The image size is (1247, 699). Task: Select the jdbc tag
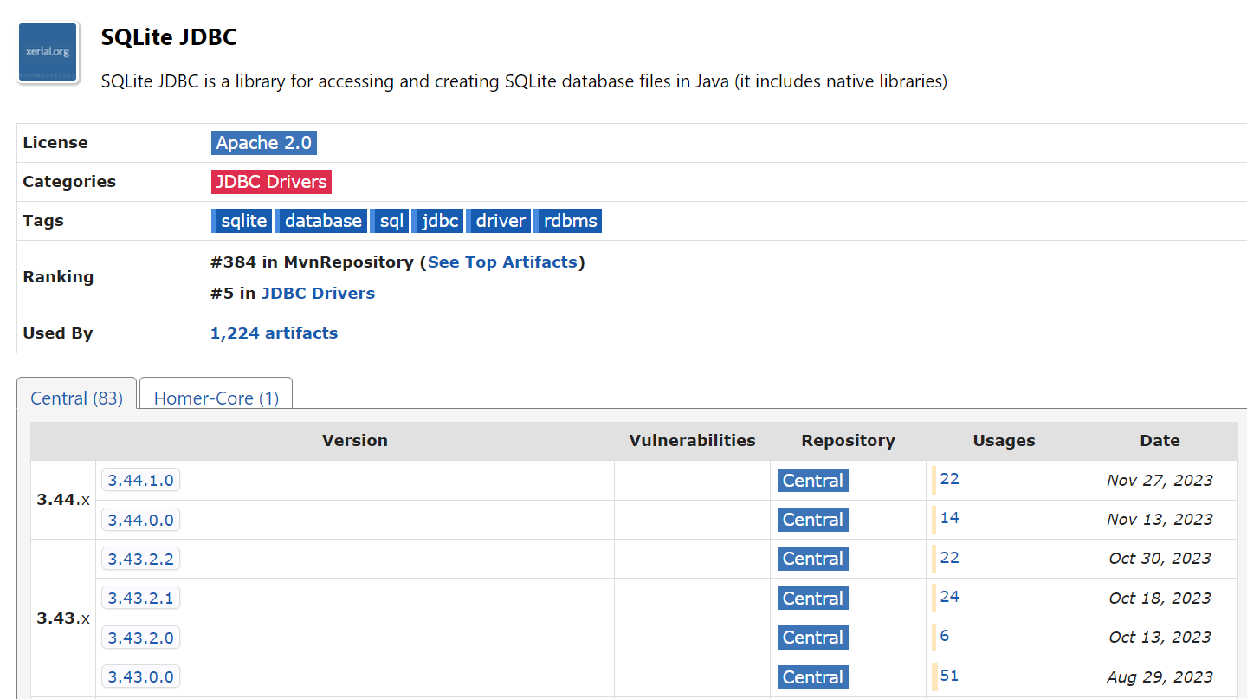pyautogui.click(x=438, y=221)
